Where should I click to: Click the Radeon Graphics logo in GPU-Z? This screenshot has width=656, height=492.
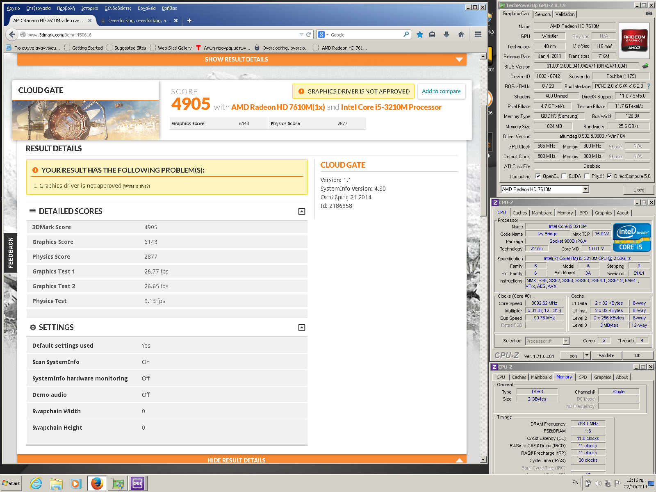634,40
